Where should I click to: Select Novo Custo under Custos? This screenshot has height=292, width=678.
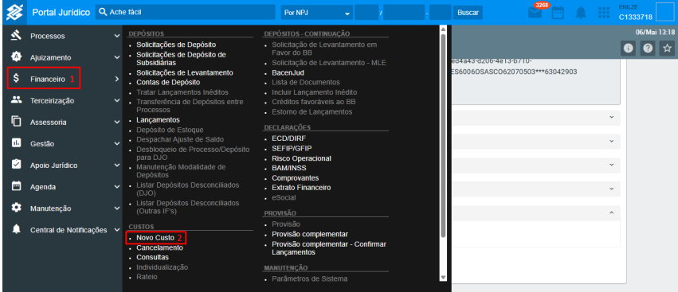(155, 238)
